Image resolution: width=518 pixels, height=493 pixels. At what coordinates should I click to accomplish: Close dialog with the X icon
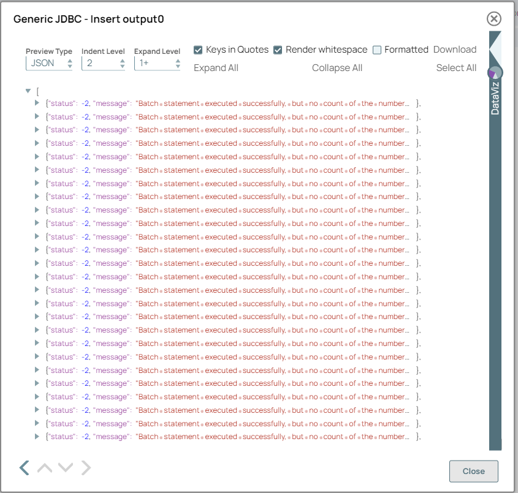coord(494,19)
